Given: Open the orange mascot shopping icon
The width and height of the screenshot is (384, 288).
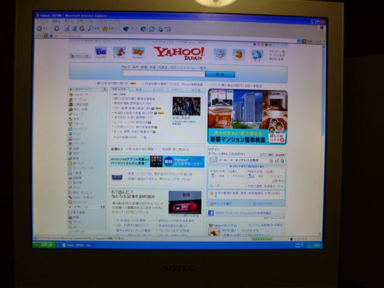Looking at the screenshot, I should [x=239, y=55].
